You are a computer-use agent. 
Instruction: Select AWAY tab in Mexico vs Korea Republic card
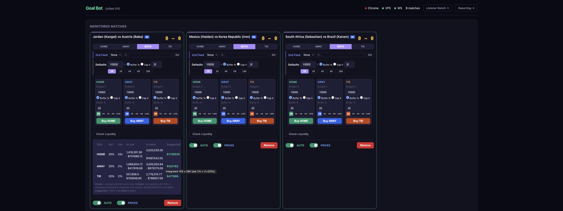pos(222,46)
